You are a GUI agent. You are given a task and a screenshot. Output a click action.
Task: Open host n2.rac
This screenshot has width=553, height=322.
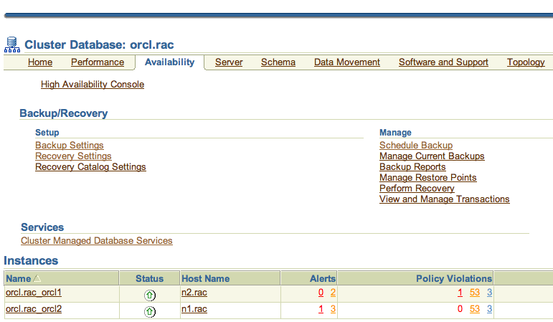tap(194, 293)
